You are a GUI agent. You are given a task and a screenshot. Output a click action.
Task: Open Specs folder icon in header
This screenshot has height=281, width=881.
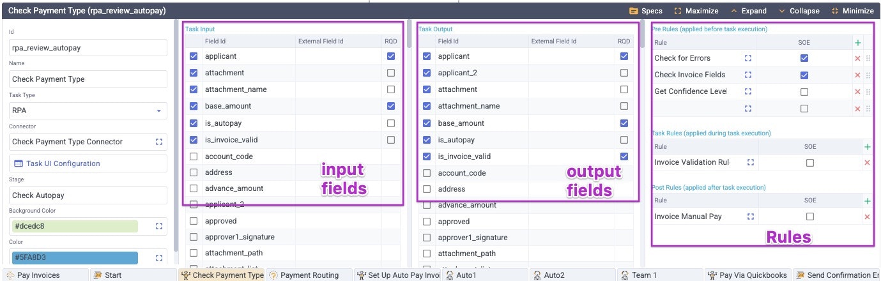pos(633,11)
